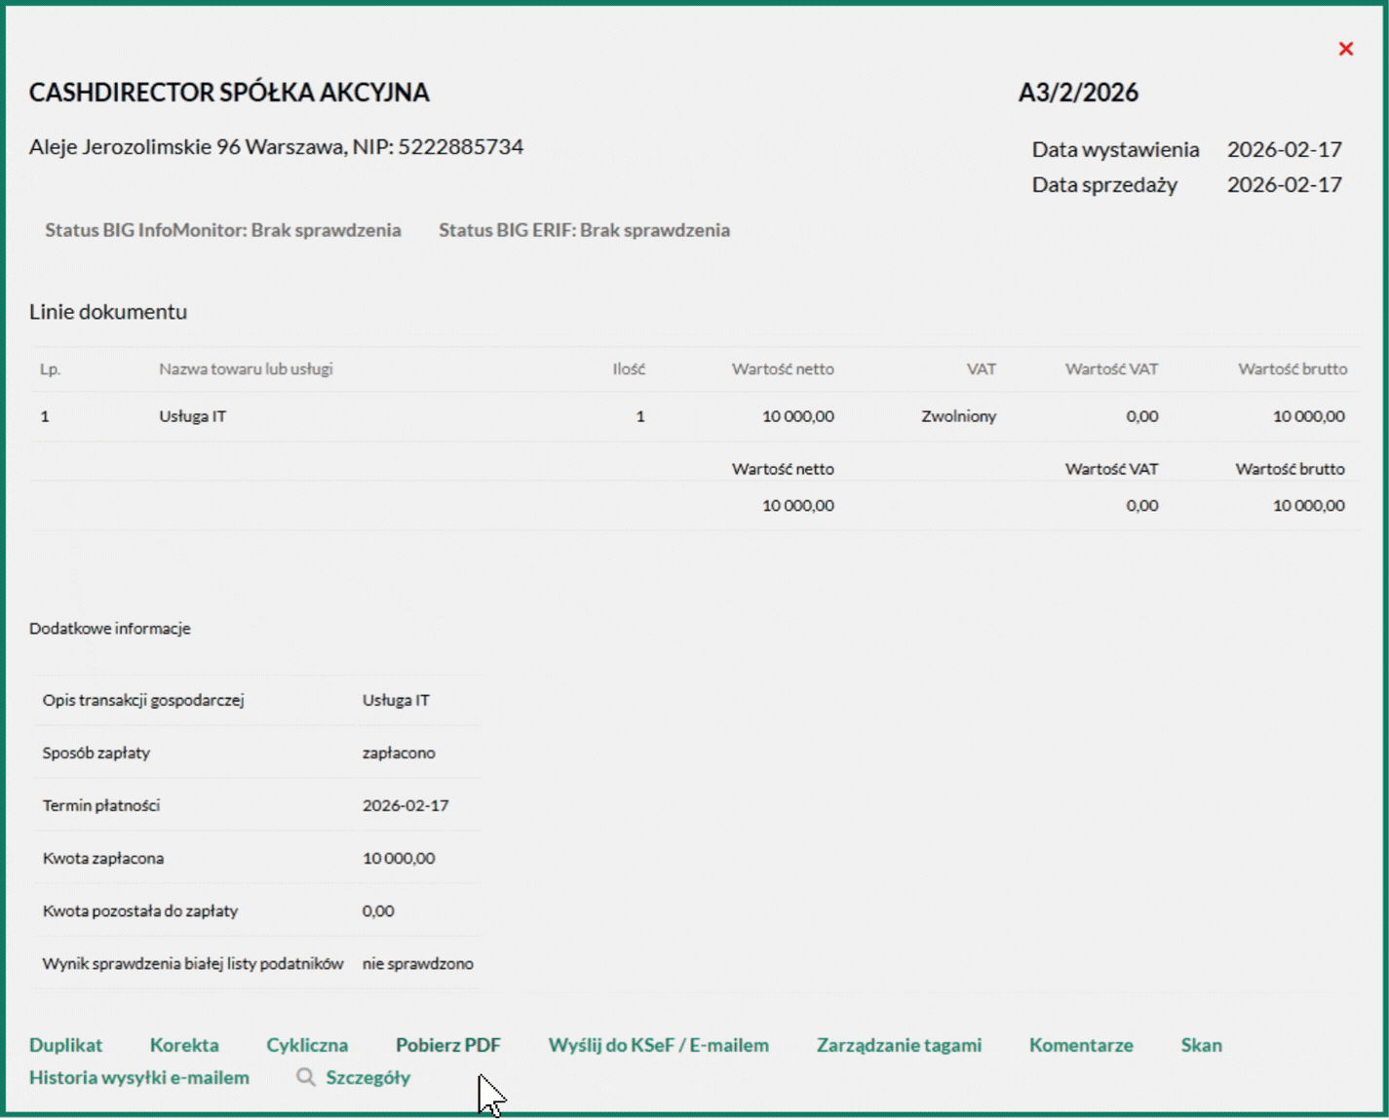Open the Komentarze link

click(x=1081, y=1045)
